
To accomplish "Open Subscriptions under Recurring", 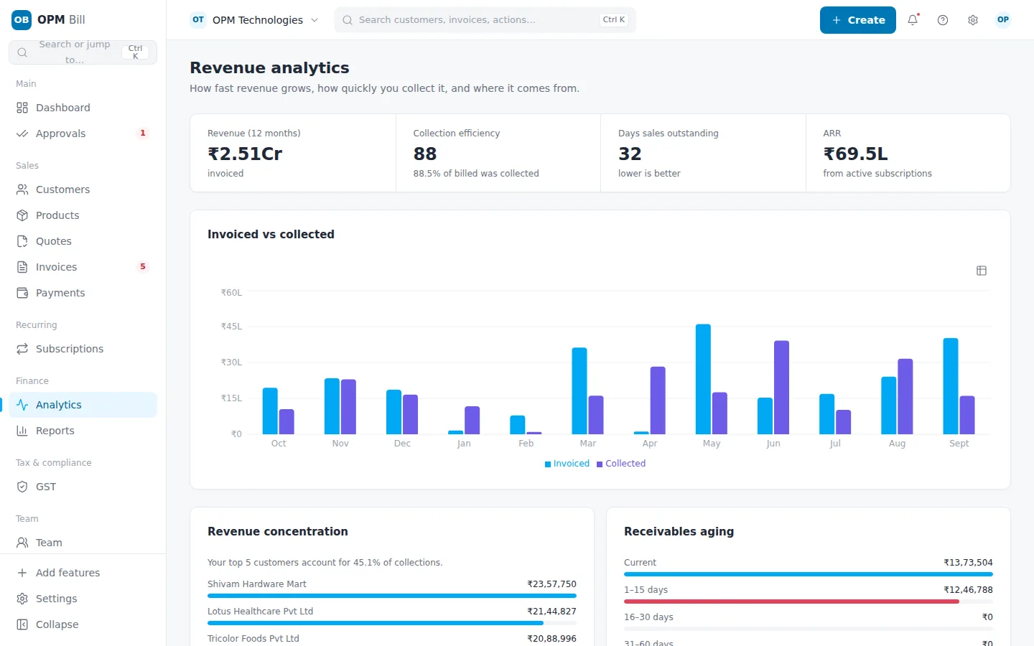I will pyautogui.click(x=83, y=349).
